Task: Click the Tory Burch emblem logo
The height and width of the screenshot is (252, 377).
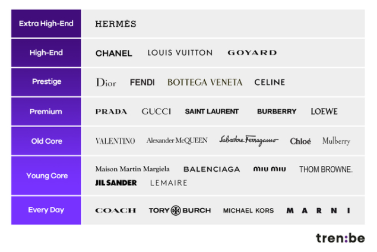Action: coord(176,210)
